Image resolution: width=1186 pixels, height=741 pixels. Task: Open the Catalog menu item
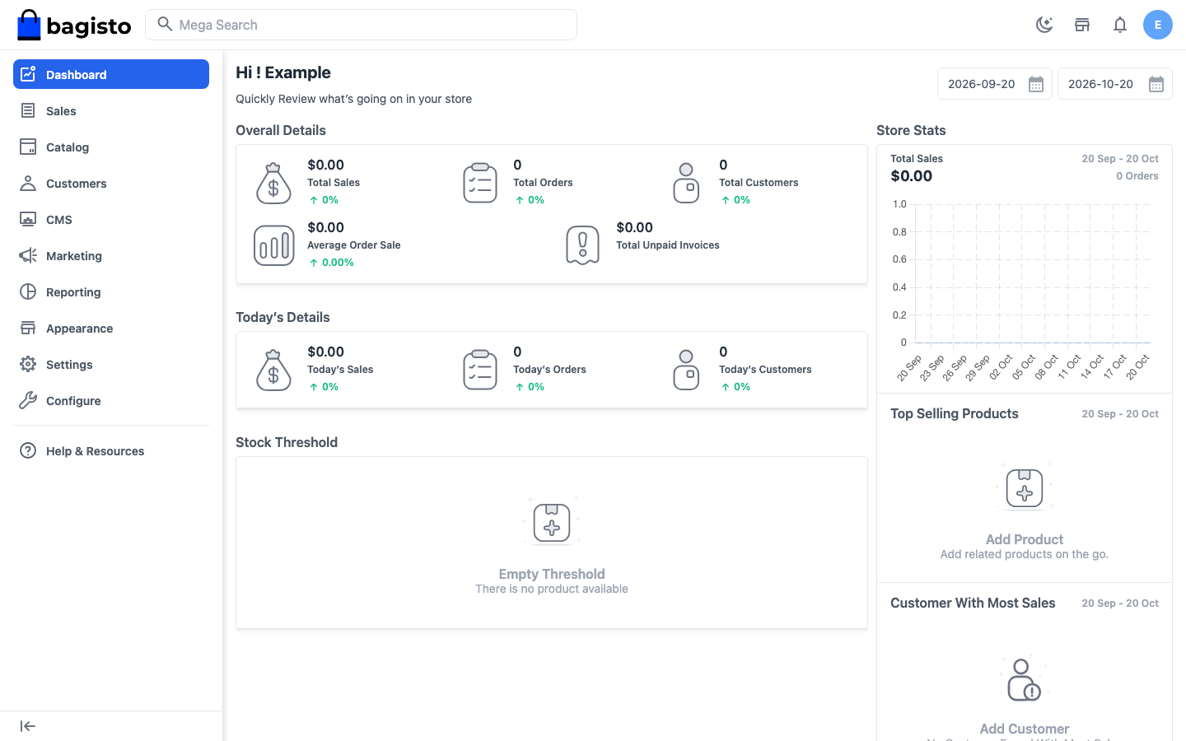click(111, 147)
